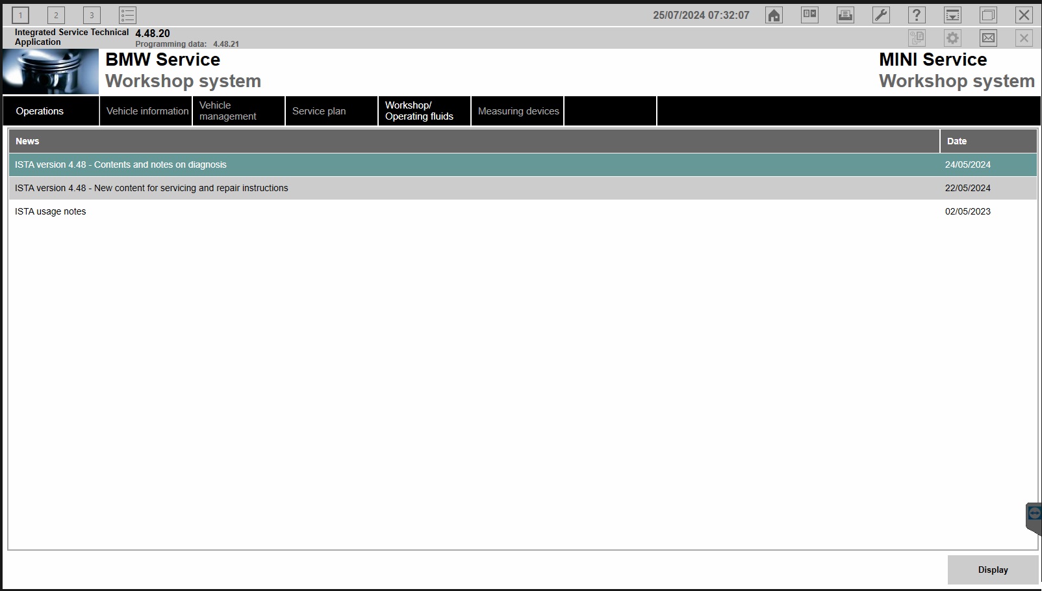Click the cascade windows icon

(988, 14)
